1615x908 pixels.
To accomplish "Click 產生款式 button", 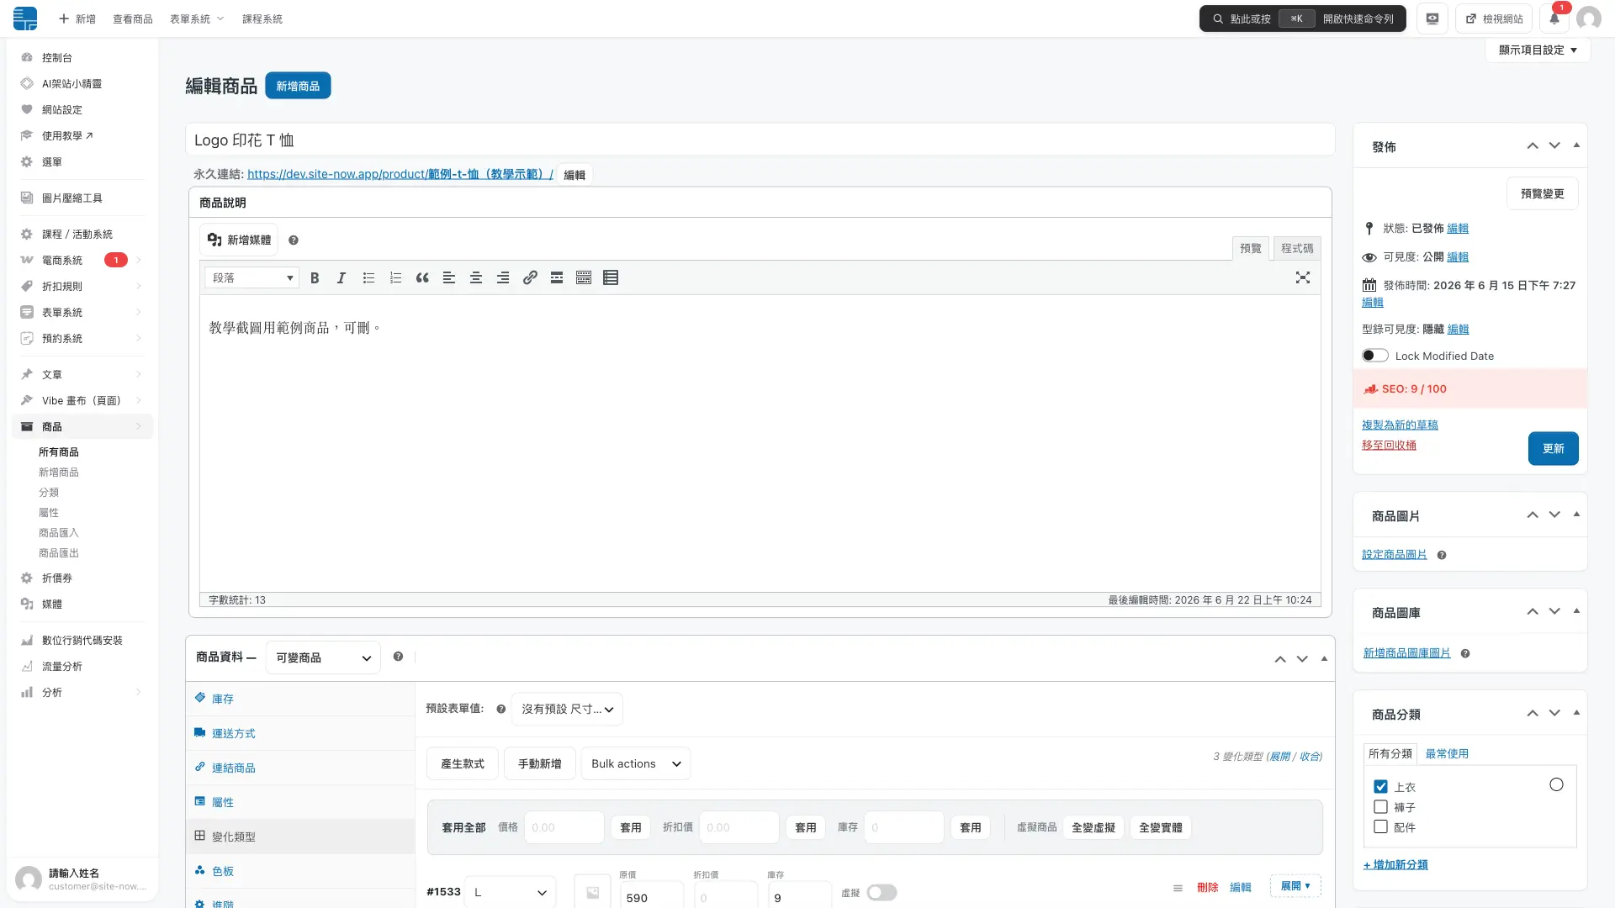I will [x=463, y=763].
